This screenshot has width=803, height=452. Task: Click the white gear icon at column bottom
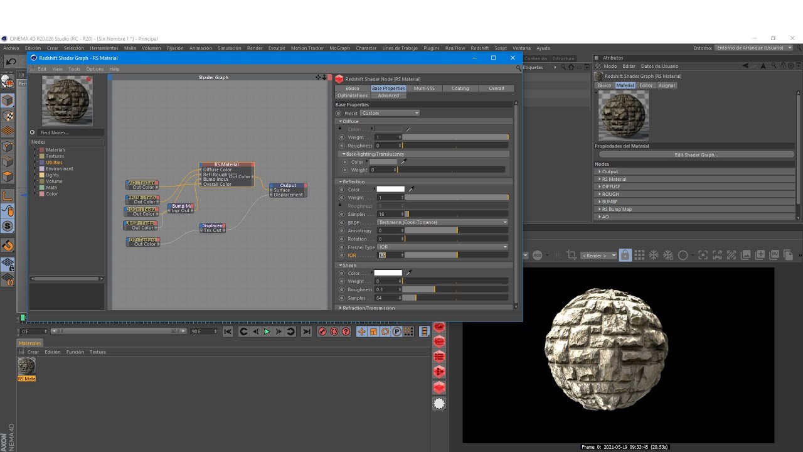click(x=439, y=404)
